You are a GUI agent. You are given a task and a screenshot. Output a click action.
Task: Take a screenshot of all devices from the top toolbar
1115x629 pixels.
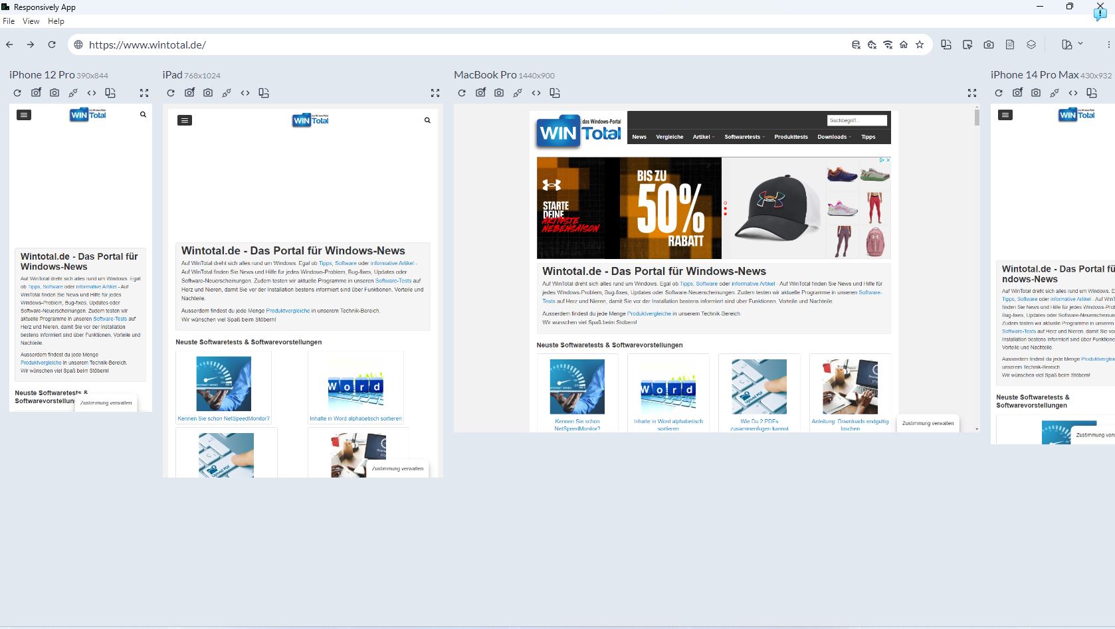pos(989,45)
